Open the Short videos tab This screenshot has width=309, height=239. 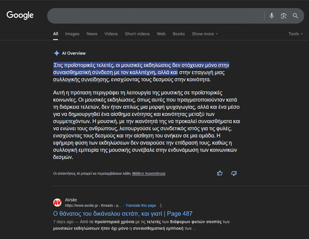click(x=137, y=34)
